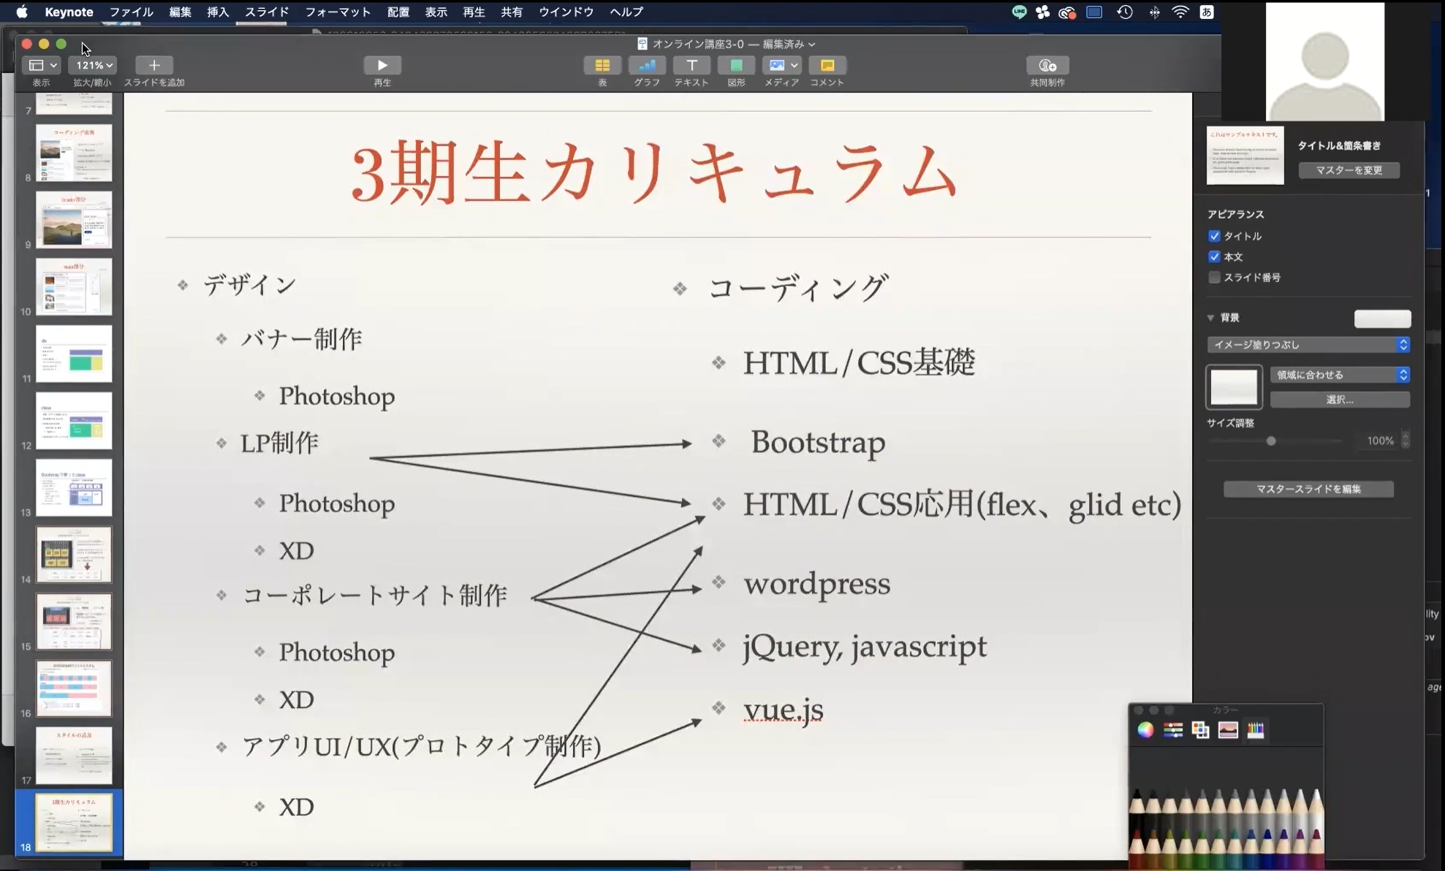Open the ウインドウ menu

coord(566,12)
